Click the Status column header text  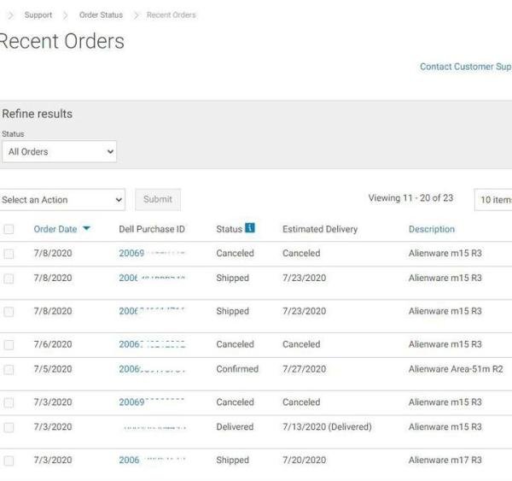click(x=230, y=229)
